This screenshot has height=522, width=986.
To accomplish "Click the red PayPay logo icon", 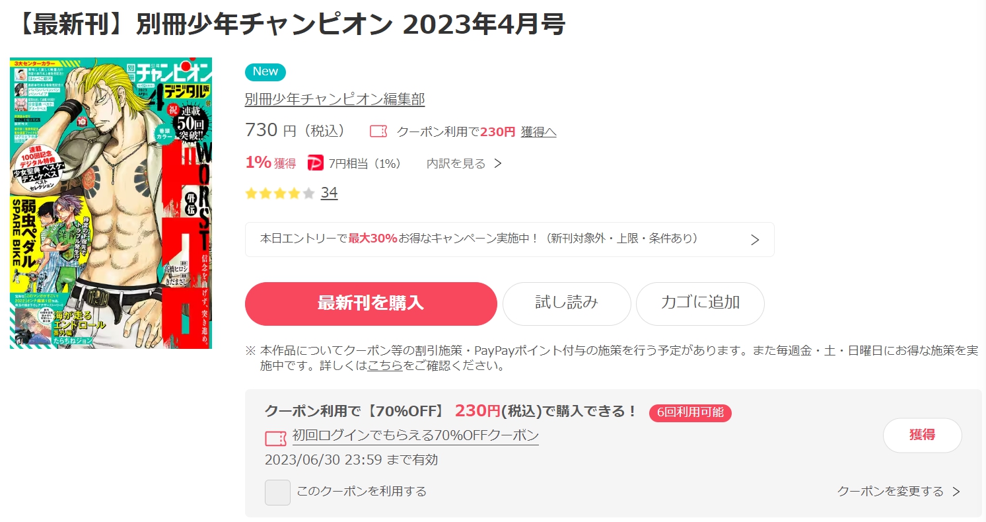I will pyautogui.click(x=316, y=163).
